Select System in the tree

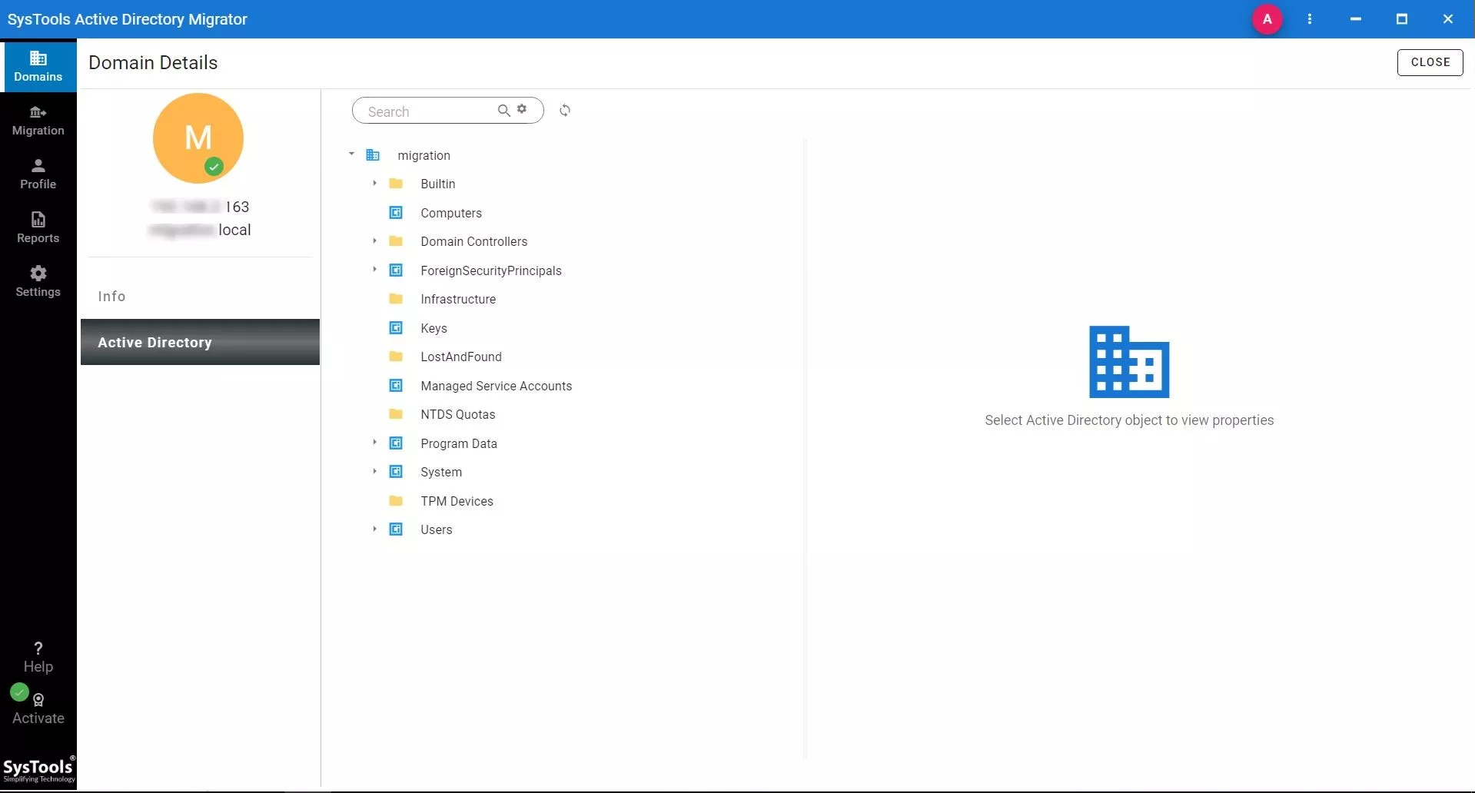click(x=441, y=472)
